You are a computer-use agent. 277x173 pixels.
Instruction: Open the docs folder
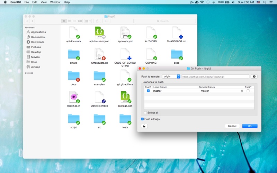click(74, 76)
